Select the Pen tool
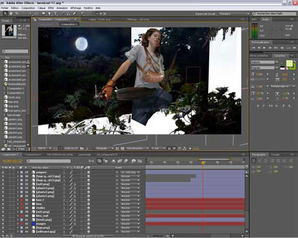This screenshot has height=238, width=298. coord(49,13)
